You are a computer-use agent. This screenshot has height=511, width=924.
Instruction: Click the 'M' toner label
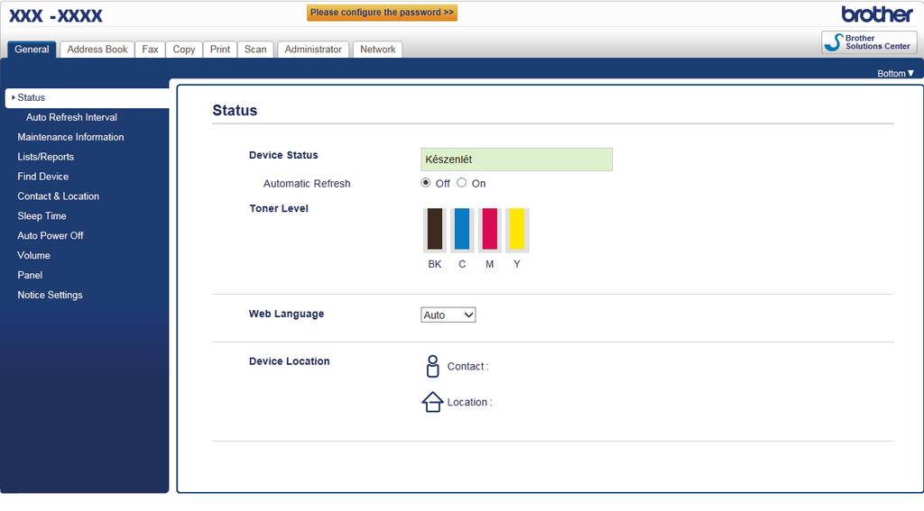[x=490, y=264]
